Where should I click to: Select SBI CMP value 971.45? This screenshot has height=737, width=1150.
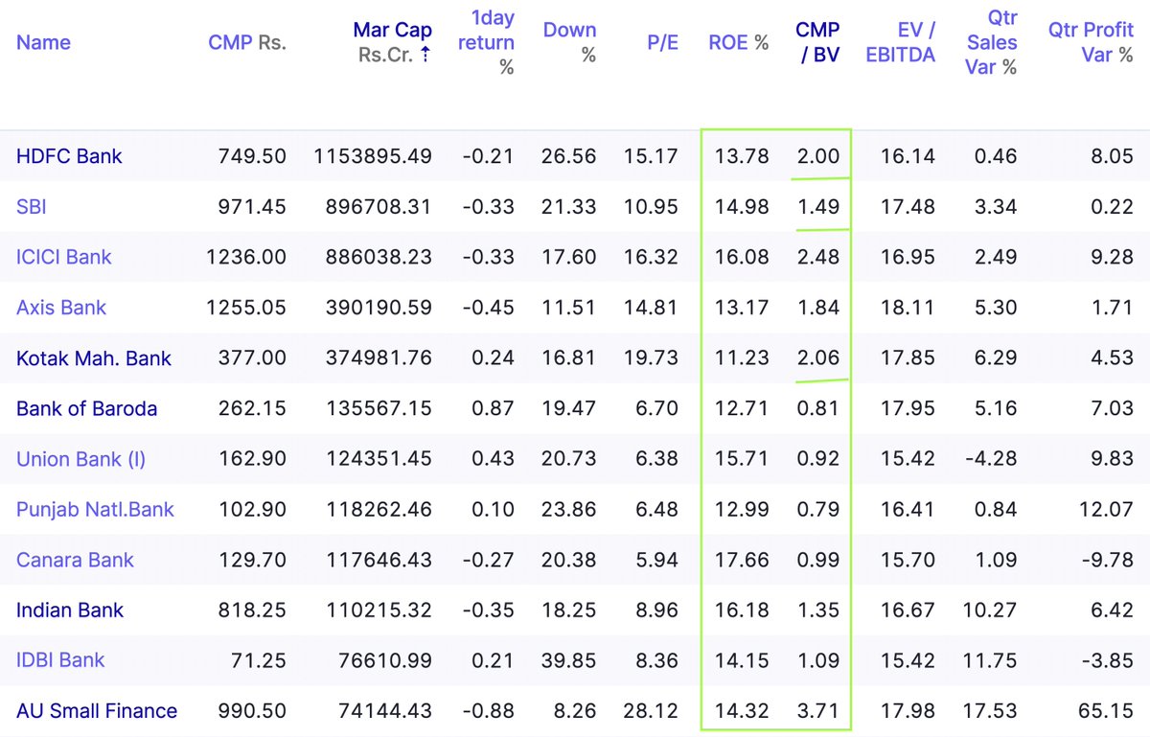252,206
